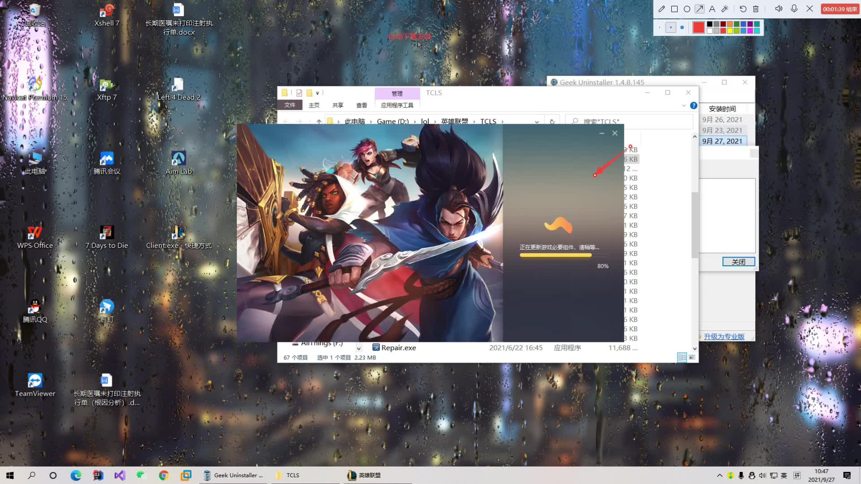Image resolution: width=861 pixels, height=484 pixels.
Task: Pick the magenta color swatch
Action: [x=750, y=30]
